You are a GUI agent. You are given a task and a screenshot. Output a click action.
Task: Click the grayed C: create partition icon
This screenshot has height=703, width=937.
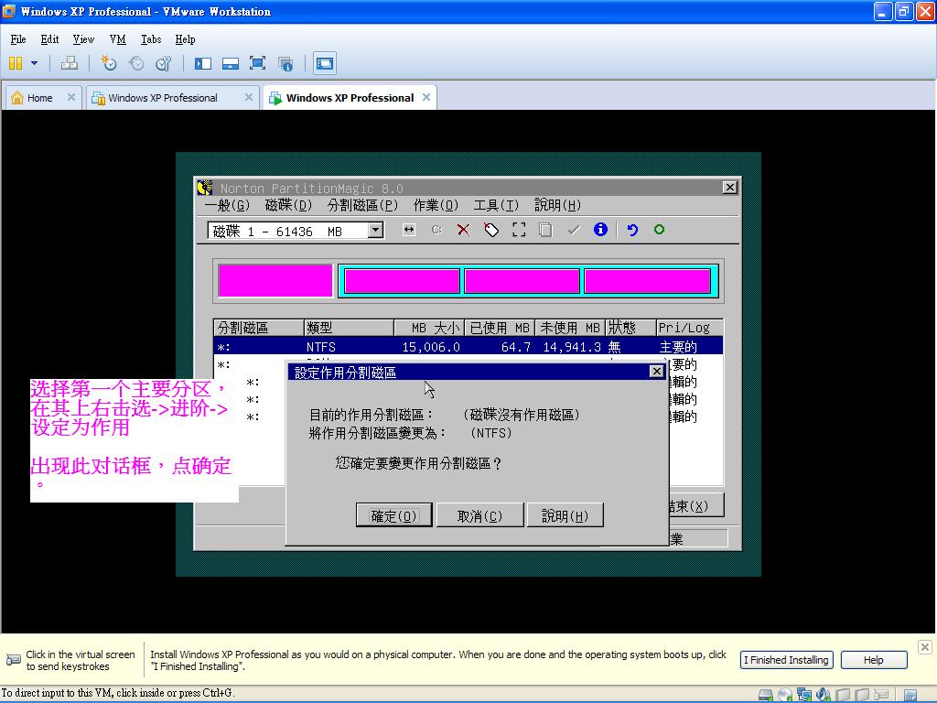436,230
